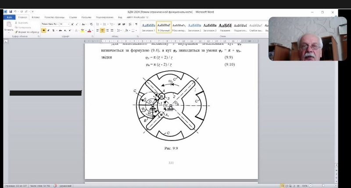351x188 pixels.
Task: Save the document via Quick Access toolbar
Action: click(11, 12)
